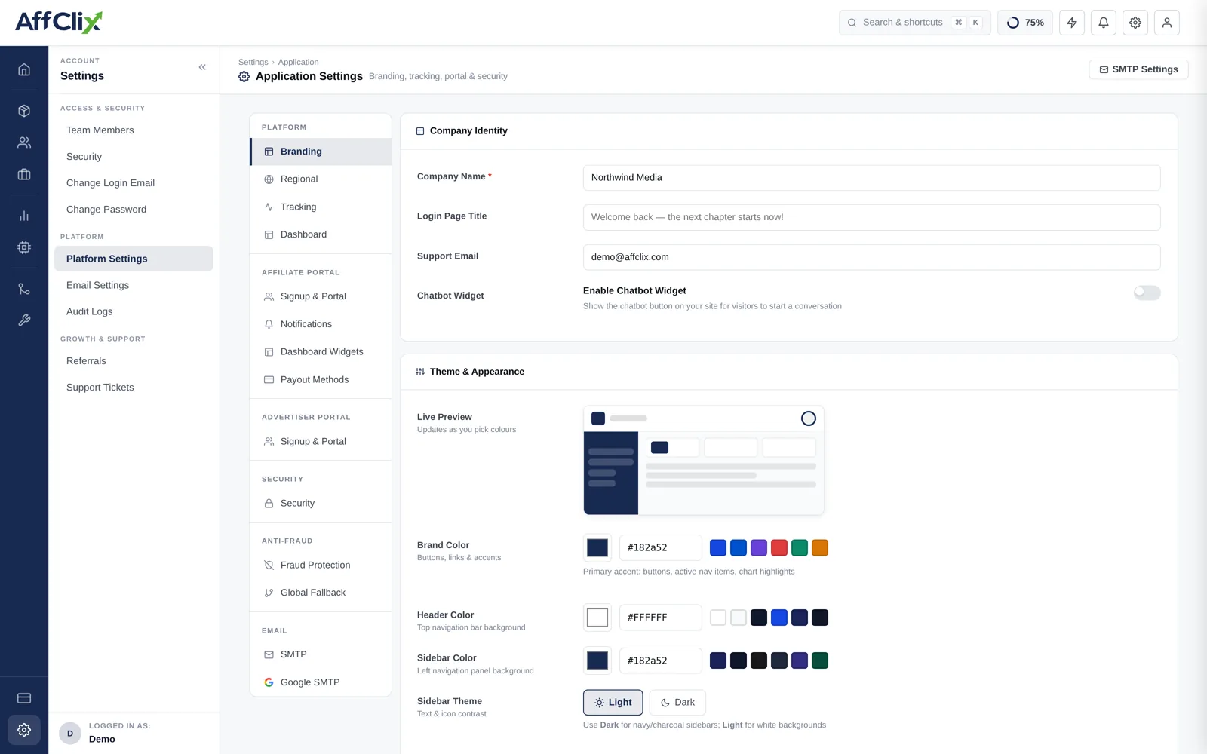The image size is (1207, 754).
Task: Open the Regional settings tab
Action: [x=321, y=179]
